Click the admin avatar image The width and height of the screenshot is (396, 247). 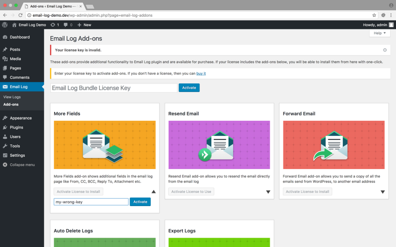tap(391, 25)
